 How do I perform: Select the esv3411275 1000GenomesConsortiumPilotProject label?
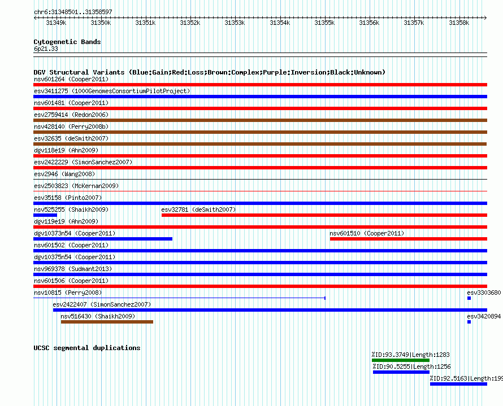point(112,91)
